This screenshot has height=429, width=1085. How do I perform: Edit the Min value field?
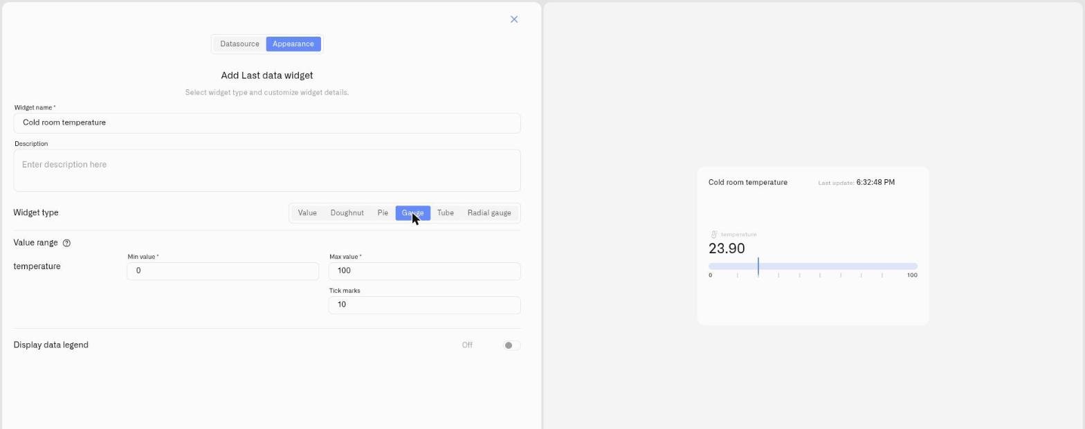(x=223, y=271)
